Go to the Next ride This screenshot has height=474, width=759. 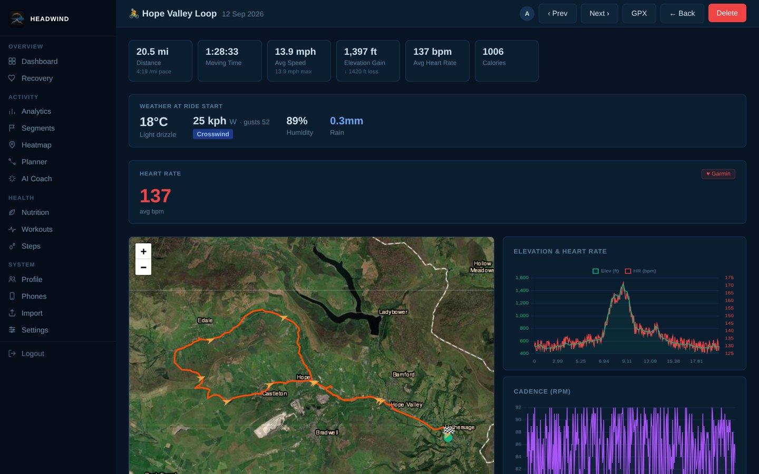tap(599, 14)
